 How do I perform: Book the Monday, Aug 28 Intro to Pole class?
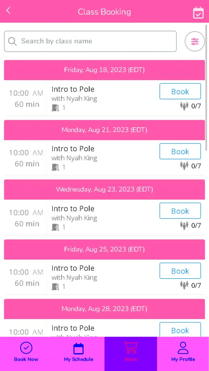click(180, 329)
